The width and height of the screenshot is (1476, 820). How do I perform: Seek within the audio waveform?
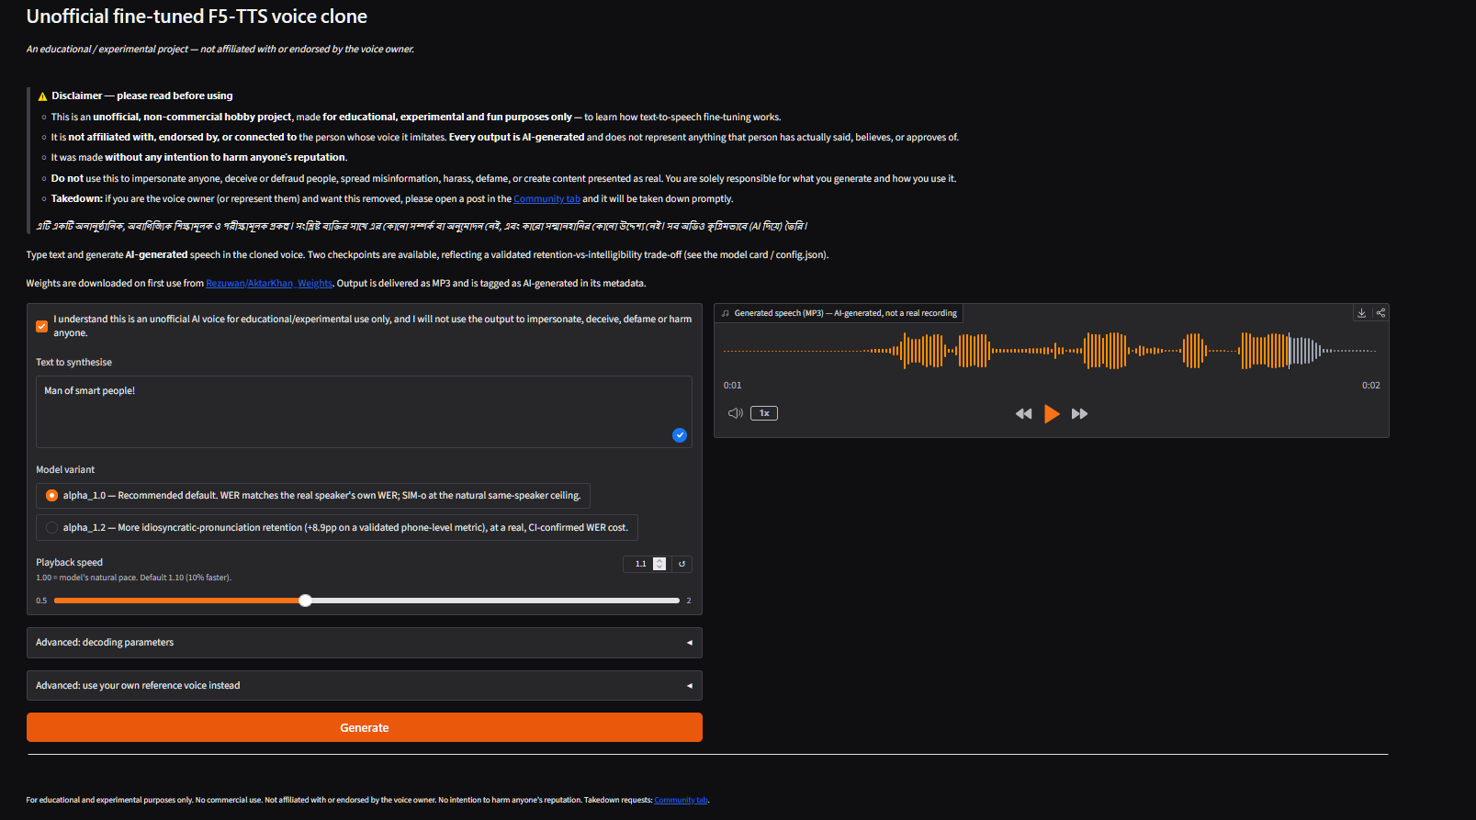[1050, 351]
